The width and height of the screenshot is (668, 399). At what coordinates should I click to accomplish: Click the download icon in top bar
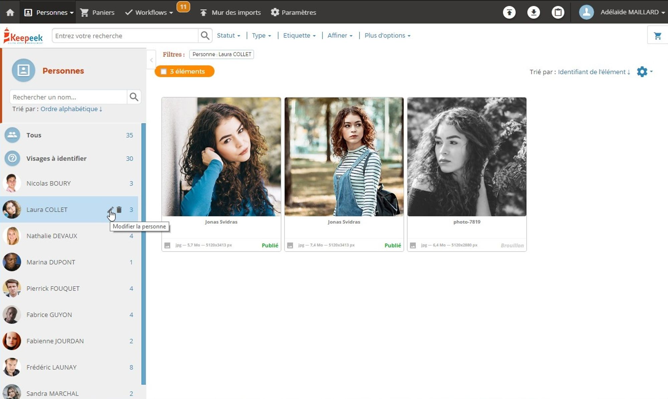[533, 12]
